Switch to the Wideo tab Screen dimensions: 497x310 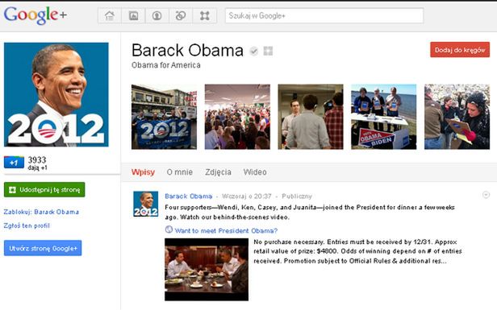(255, 172)
